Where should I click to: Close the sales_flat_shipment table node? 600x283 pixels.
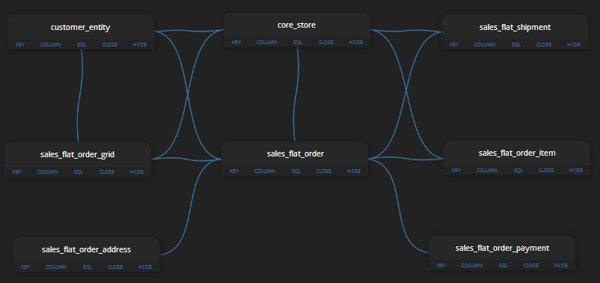[x=544, y=44]
